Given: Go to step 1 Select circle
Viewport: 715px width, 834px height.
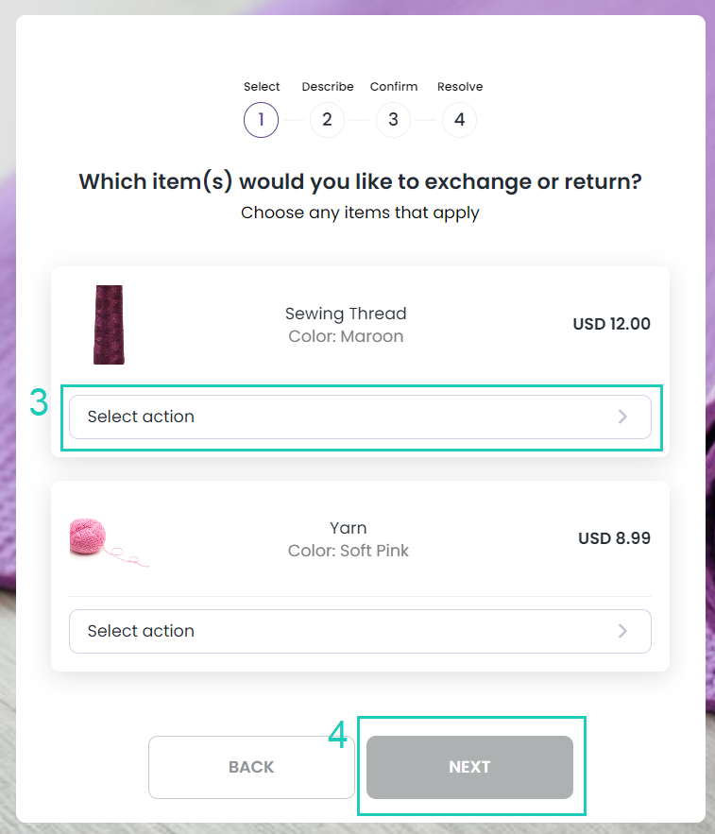Looking at the screenshot, I should coord(261,120).
